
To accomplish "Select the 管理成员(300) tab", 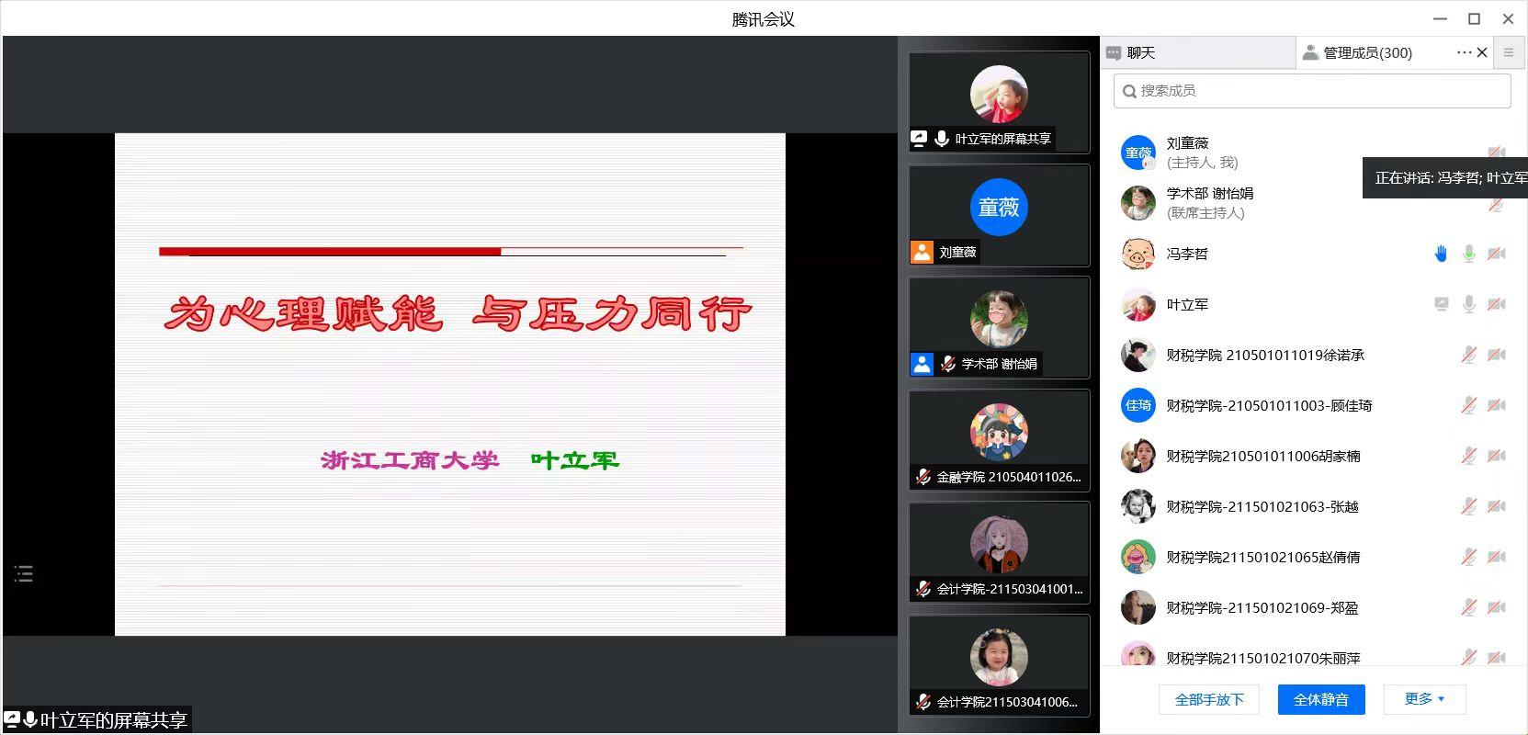I will point(1366,52).
